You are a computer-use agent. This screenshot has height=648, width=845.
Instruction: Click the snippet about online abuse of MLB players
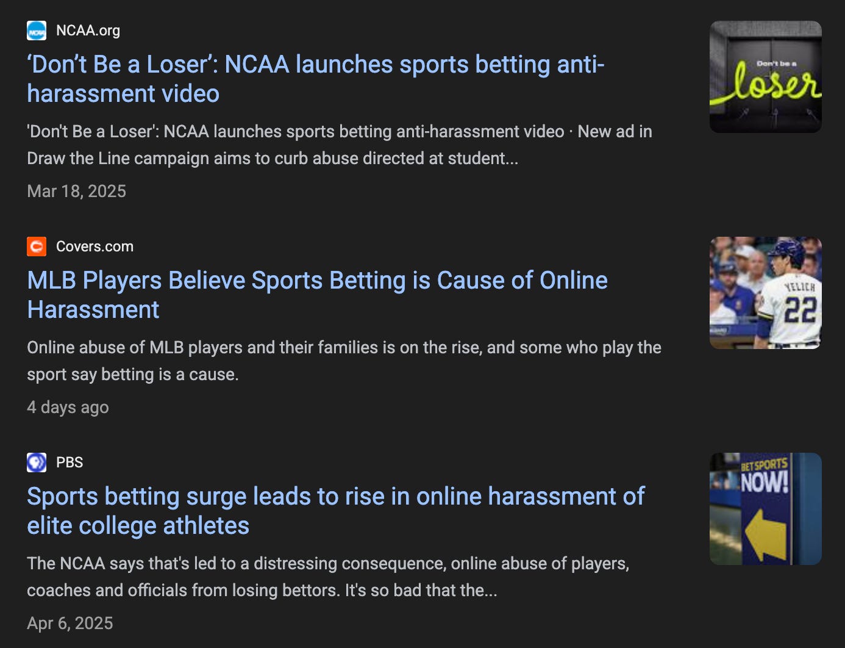click(x=344, y=361)
